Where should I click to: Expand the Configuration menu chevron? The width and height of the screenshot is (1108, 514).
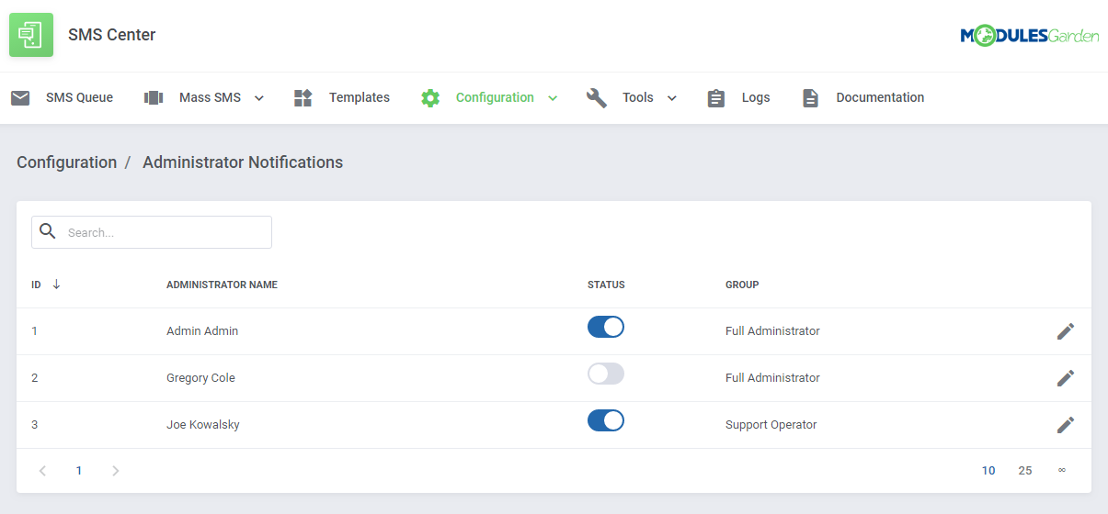click(553, 98)
